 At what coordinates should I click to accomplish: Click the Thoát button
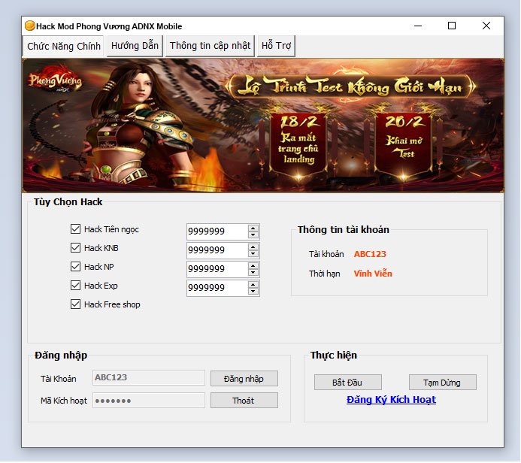(x=244, y=401)
